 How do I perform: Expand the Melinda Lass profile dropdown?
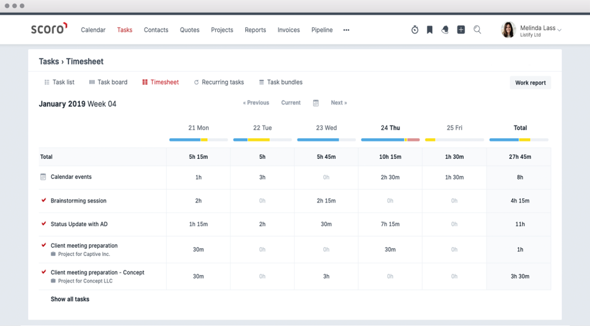point(539,29)
